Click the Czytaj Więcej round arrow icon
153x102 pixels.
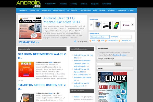point(75,41)
